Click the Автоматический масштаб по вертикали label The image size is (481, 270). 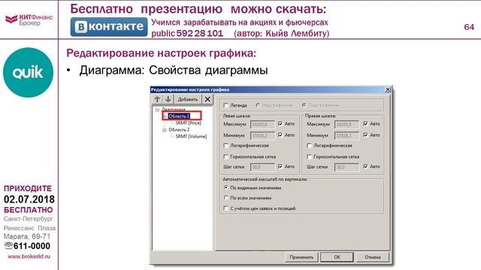pyautogui.click(x=265, y=179)
